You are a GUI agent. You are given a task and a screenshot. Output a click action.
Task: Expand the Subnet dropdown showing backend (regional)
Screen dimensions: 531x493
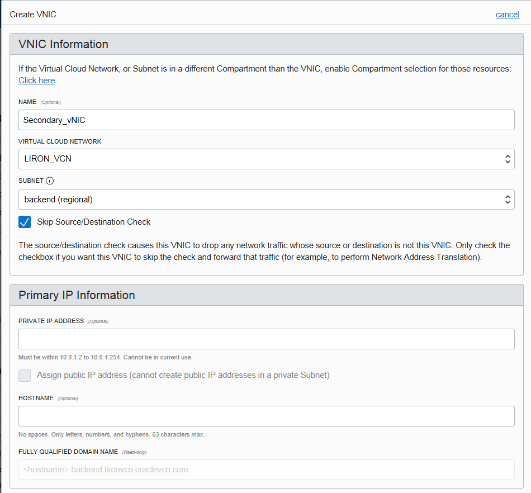click(267, 200)
